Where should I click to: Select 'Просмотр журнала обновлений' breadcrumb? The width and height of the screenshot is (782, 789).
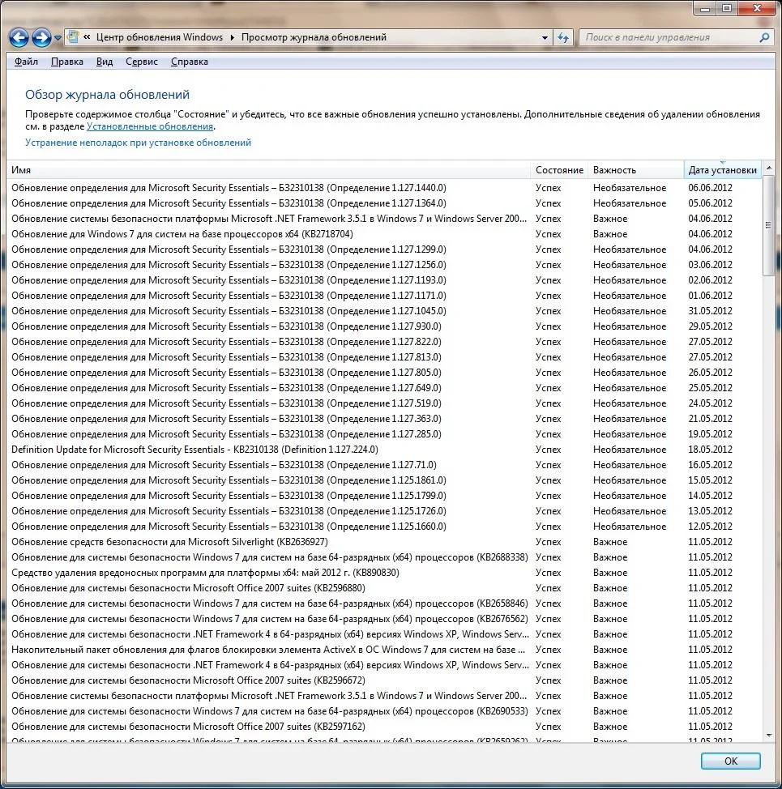click(x=314, y=37)
